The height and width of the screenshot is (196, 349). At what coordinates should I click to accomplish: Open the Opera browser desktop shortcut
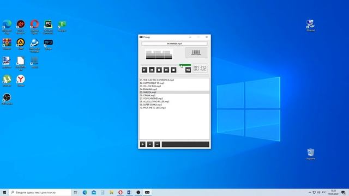[34, 27]
